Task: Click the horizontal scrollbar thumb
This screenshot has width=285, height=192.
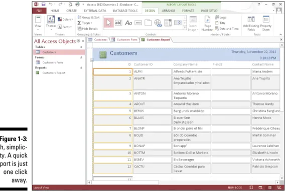Action: coord(125,182)
